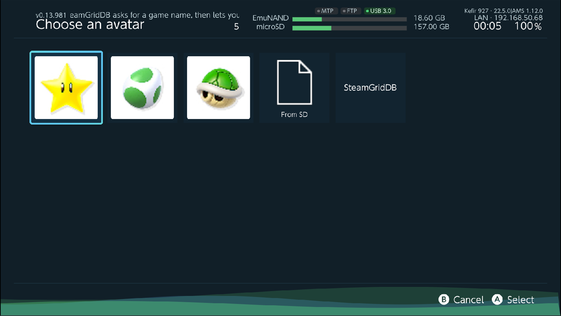Choose the green spotted Yoshi egg avatar
The height and width of the screenshot is (316, 561).
coord(142,87)
